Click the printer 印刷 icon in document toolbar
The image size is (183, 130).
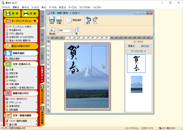pos(59,20)
